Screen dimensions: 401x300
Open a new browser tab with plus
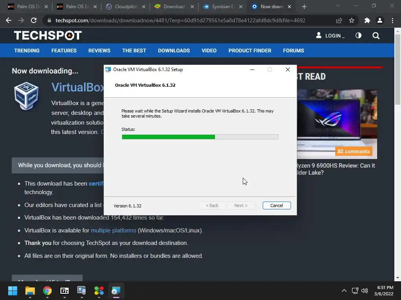pos(304,7)
